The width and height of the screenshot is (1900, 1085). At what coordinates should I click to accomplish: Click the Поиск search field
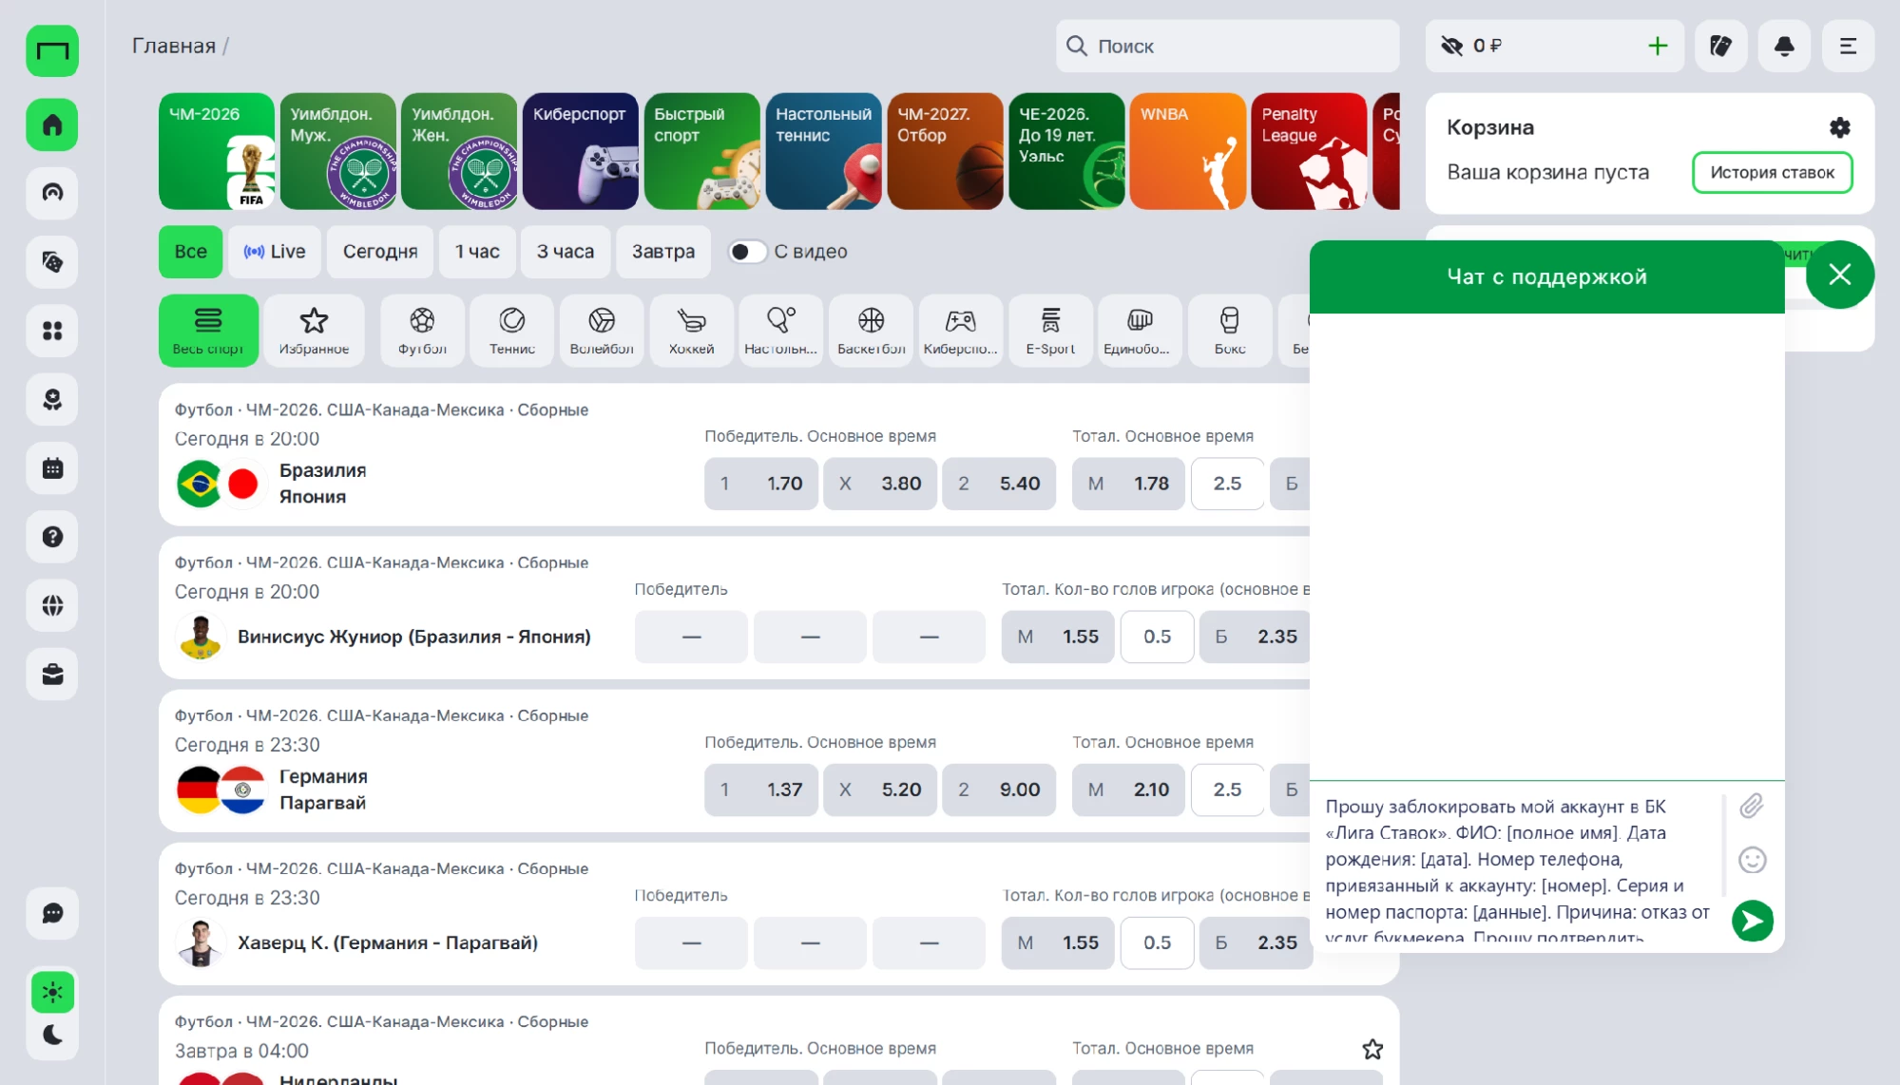(1227, 46)
